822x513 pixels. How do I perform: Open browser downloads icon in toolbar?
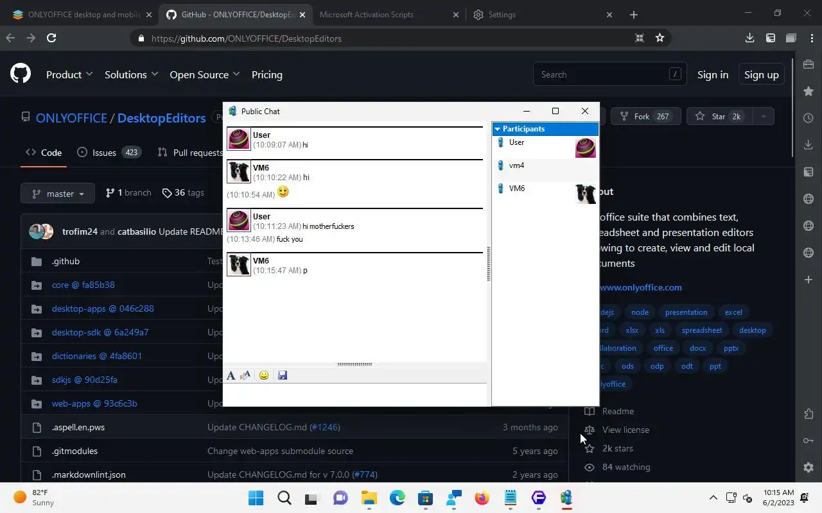click(x=749, y=38)
